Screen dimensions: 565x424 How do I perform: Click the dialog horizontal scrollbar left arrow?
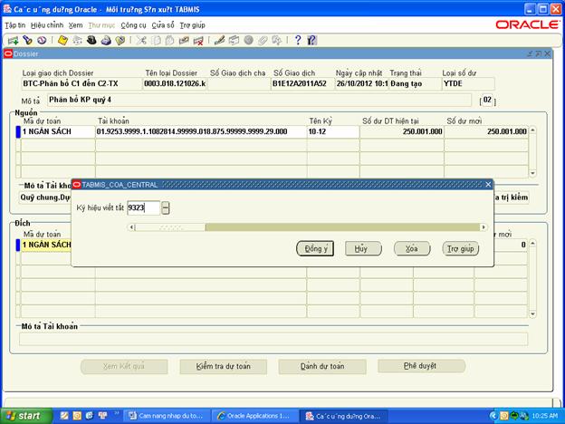(131, 227)
